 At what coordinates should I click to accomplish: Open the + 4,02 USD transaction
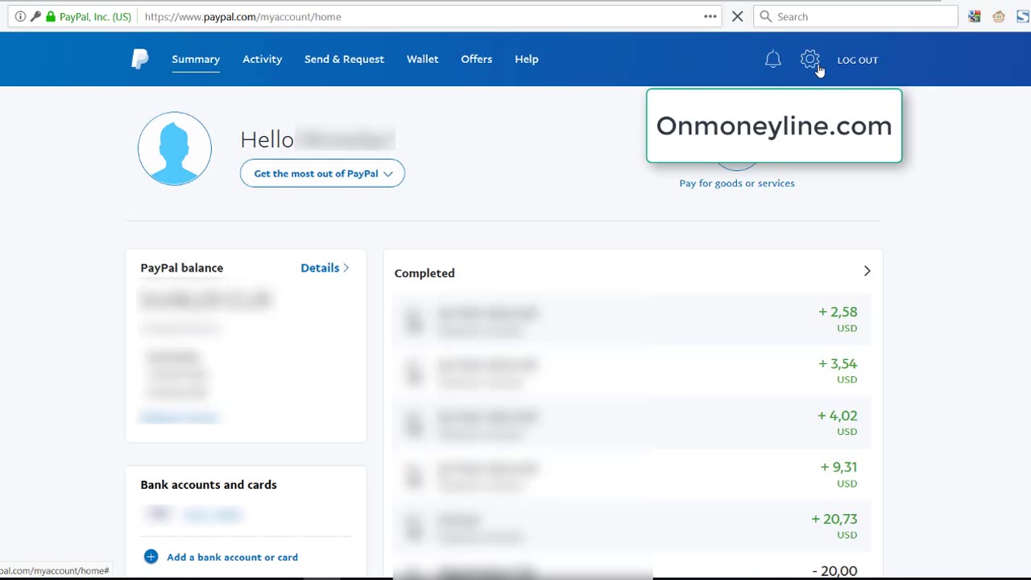[x=632, y=423]
